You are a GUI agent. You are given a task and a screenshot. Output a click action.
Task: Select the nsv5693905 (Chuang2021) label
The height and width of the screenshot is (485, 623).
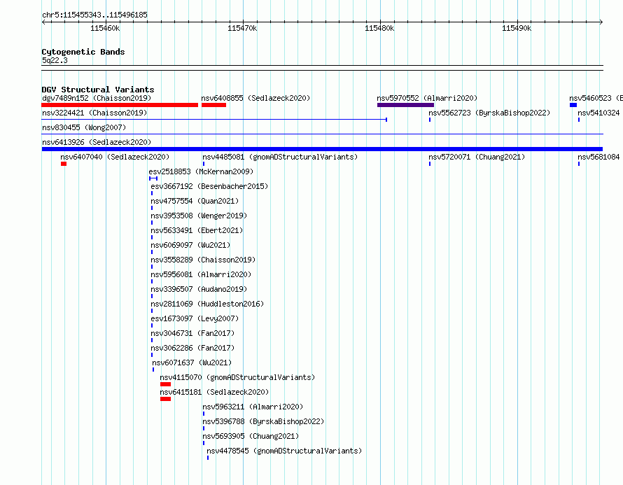coord(251,436)
